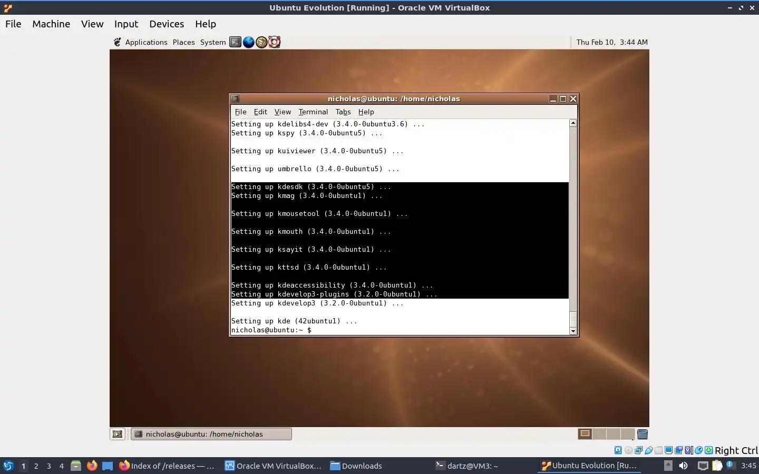Open the VirtualBox File menu
The image size is (759, 474).
13,24
